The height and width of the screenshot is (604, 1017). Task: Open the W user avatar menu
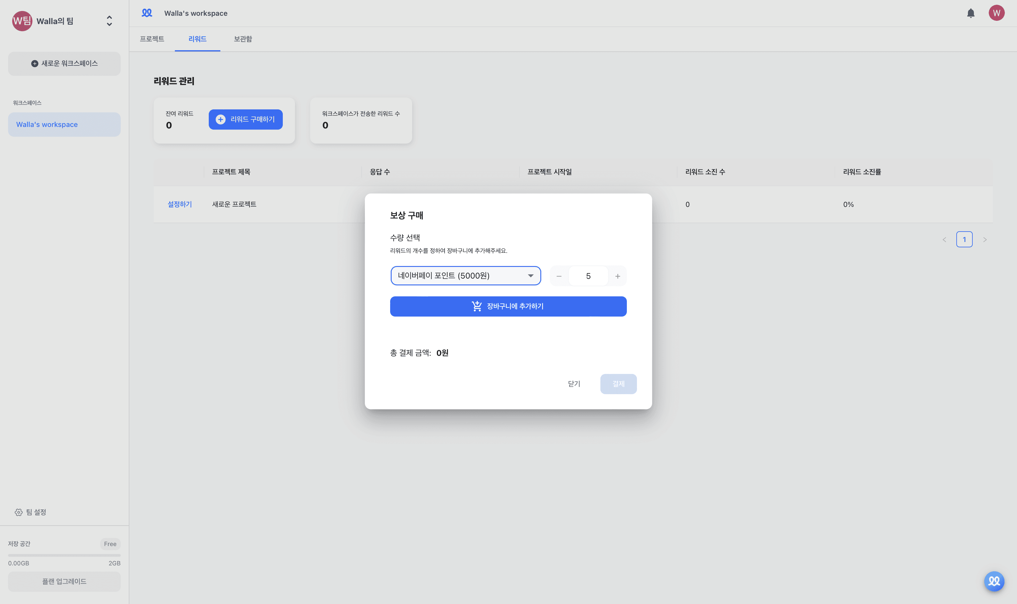(x=996, y=13)
